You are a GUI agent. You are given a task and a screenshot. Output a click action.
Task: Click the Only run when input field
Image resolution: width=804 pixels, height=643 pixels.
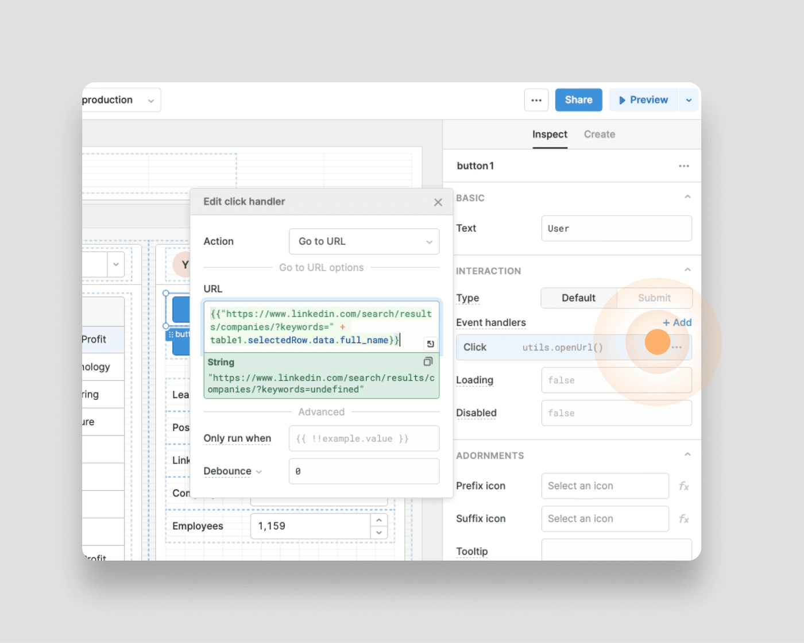point(364,438)
